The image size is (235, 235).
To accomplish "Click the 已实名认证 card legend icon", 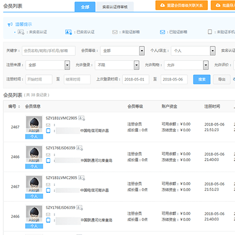I will click(68, 32).
